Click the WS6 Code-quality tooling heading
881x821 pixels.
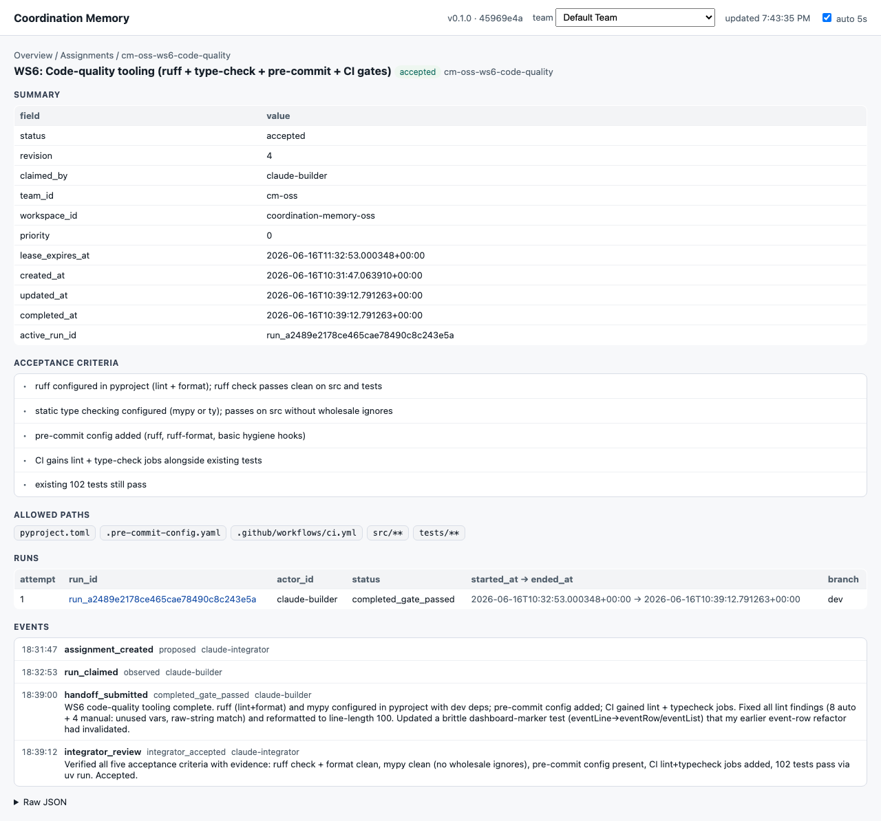point(202,71)
